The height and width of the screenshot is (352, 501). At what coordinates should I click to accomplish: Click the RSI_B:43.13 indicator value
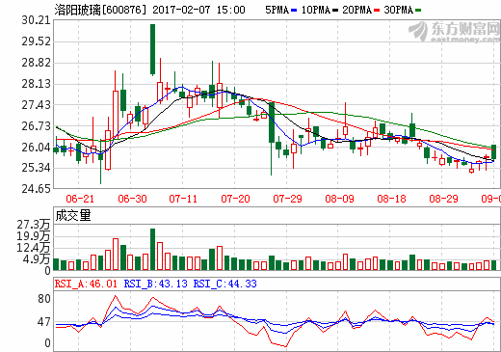(x=156, y=284)
